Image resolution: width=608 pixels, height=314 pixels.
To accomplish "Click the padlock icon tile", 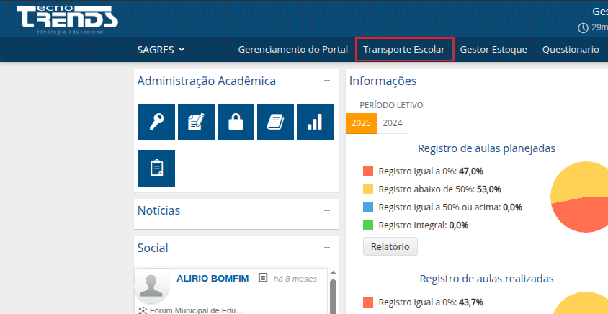I will 236,122.
